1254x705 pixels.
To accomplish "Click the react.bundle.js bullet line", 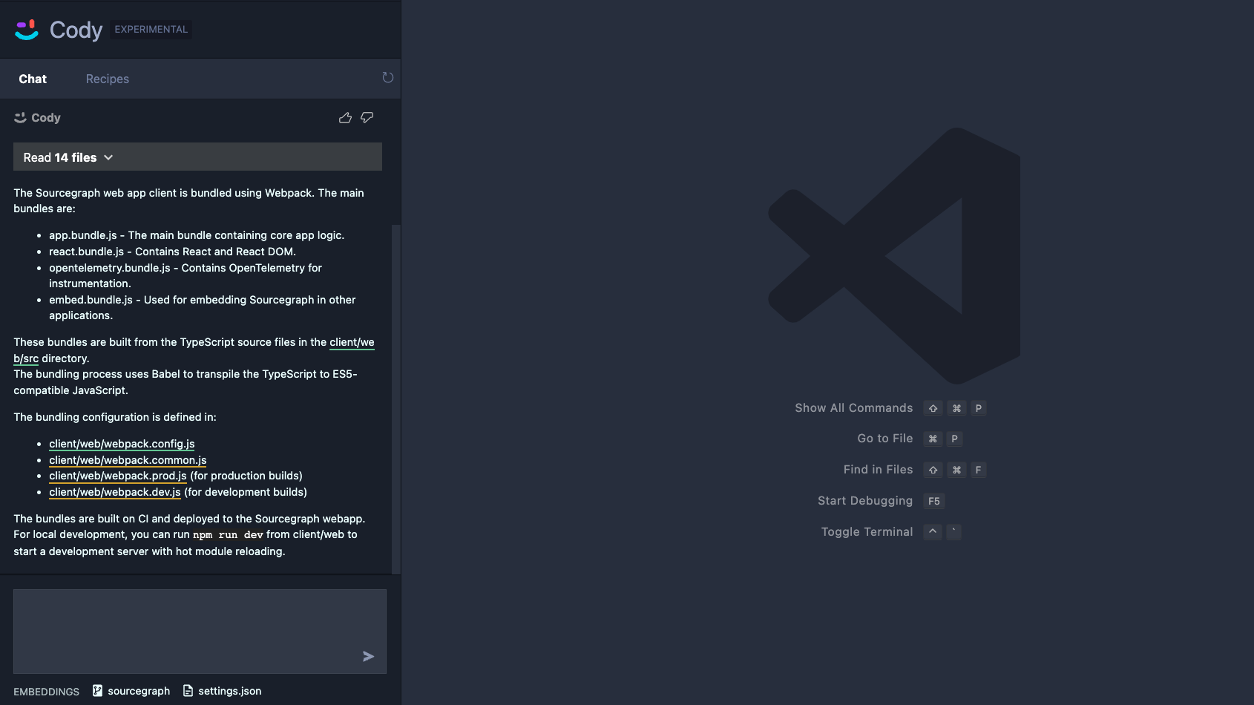I will 172,252.
